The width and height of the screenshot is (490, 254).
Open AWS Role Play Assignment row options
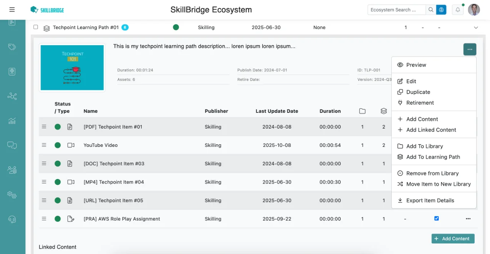coord(468,219)
